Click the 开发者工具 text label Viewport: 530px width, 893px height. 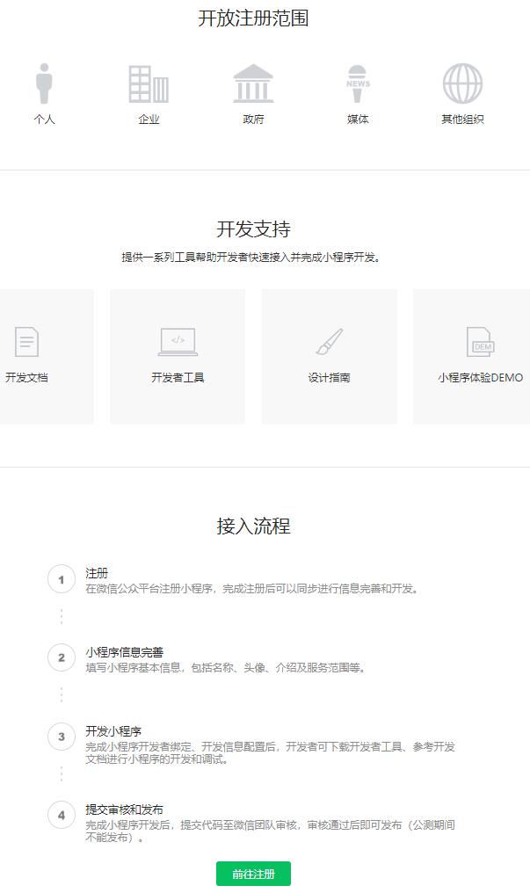tap(178, 378)
